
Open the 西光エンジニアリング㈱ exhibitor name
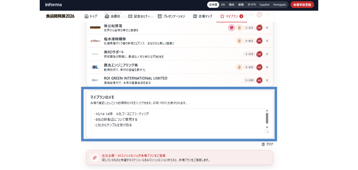click(121, 65)
